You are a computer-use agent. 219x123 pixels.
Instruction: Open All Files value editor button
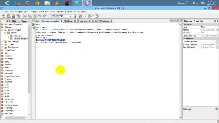tap(217, 30)
